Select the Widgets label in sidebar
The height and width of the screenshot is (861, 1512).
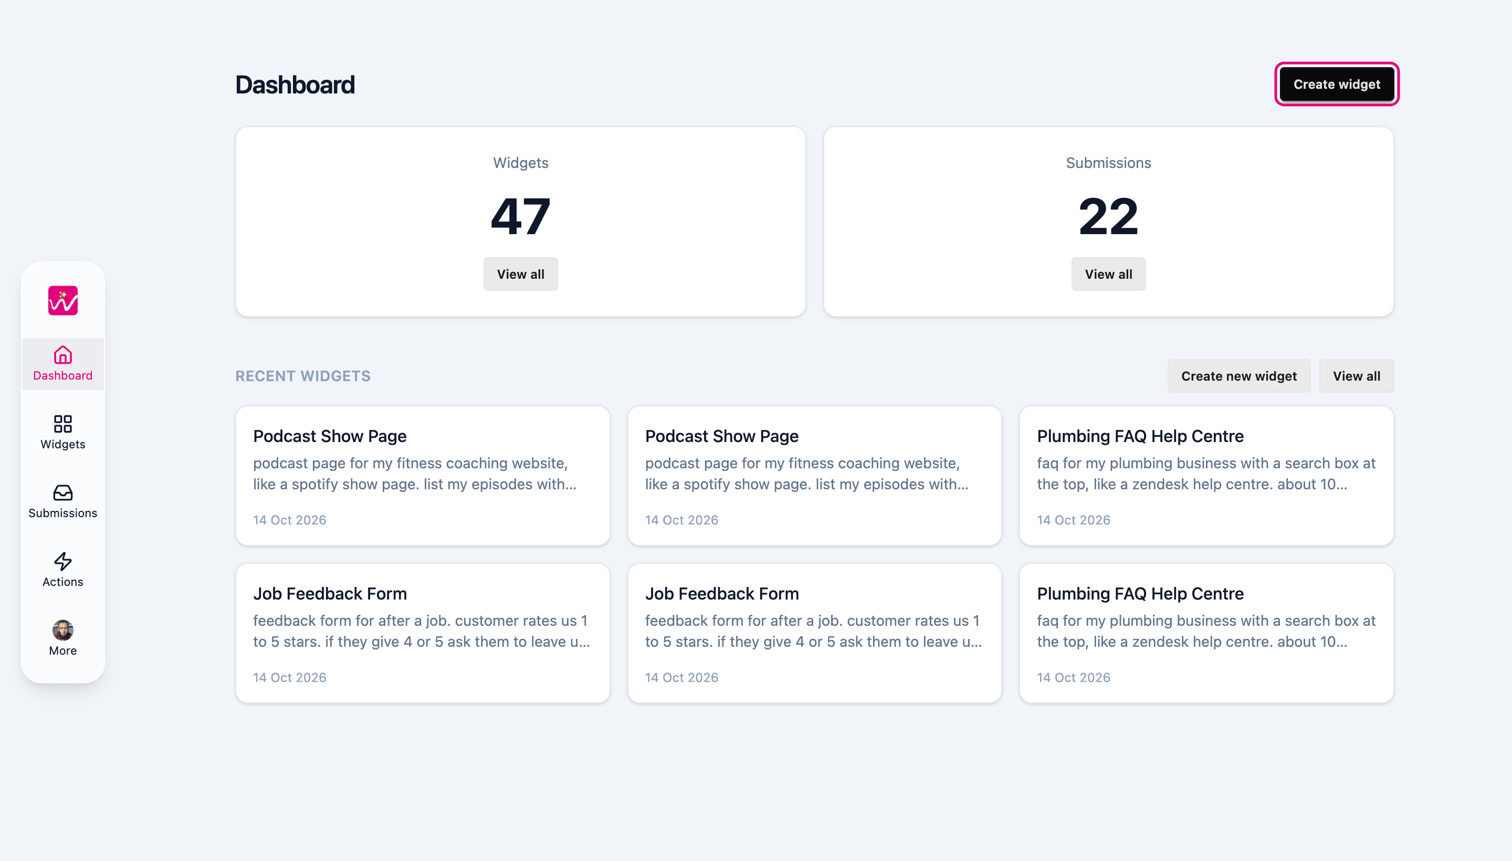click(62, 444)
